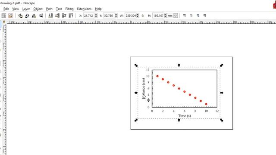Click the bottom-center selection scale handle
This screenshot has height=155, width=276.
(x=179, y=120)
